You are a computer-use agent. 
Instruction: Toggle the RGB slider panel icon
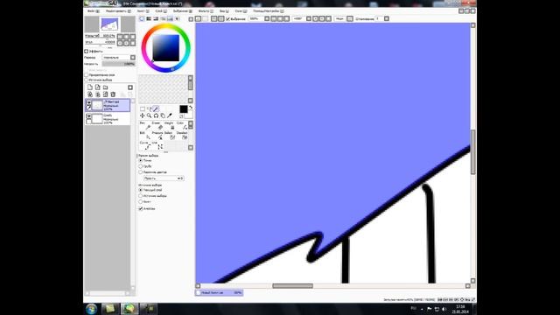coord(149,18)
